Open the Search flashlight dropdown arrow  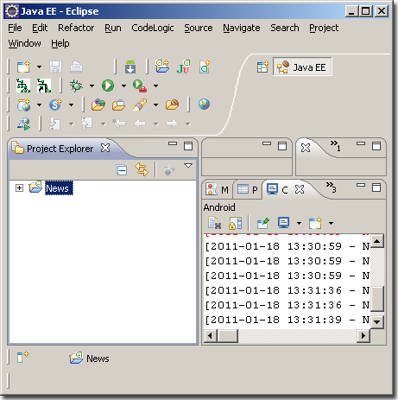(155, 105)
